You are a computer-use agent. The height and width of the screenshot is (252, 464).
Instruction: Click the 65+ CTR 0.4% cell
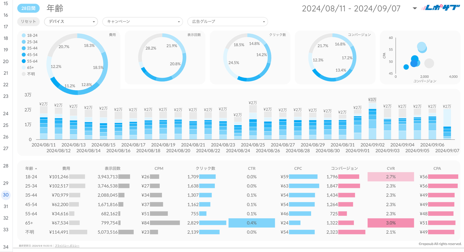pyautogui.click(x=251, y=223)
